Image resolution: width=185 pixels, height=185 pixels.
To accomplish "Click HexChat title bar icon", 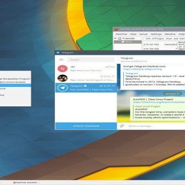I will [x=116, y=29].
